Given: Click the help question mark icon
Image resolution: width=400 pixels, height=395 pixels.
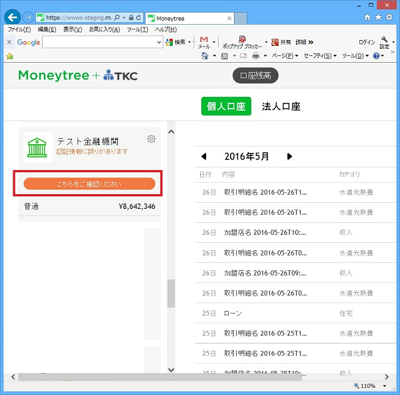Looking at the screenshot, I should [376, 56].
